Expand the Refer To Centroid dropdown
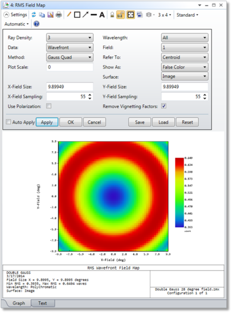The image size is (232, 313). tap(185, 57)
